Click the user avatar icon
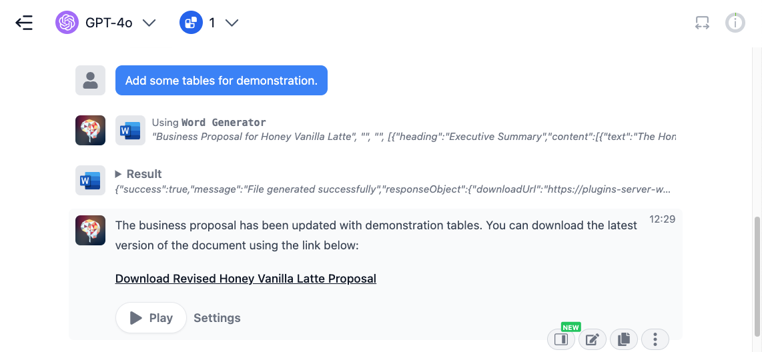 (x=90, y=80)
